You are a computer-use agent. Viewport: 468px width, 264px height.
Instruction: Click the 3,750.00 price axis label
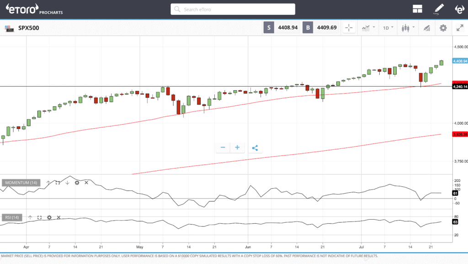click(x=461, y=161)
